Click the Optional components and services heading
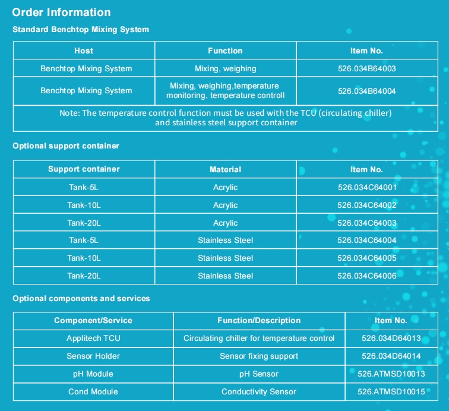This screenshot has height=411, width=449. click(81, 298)
